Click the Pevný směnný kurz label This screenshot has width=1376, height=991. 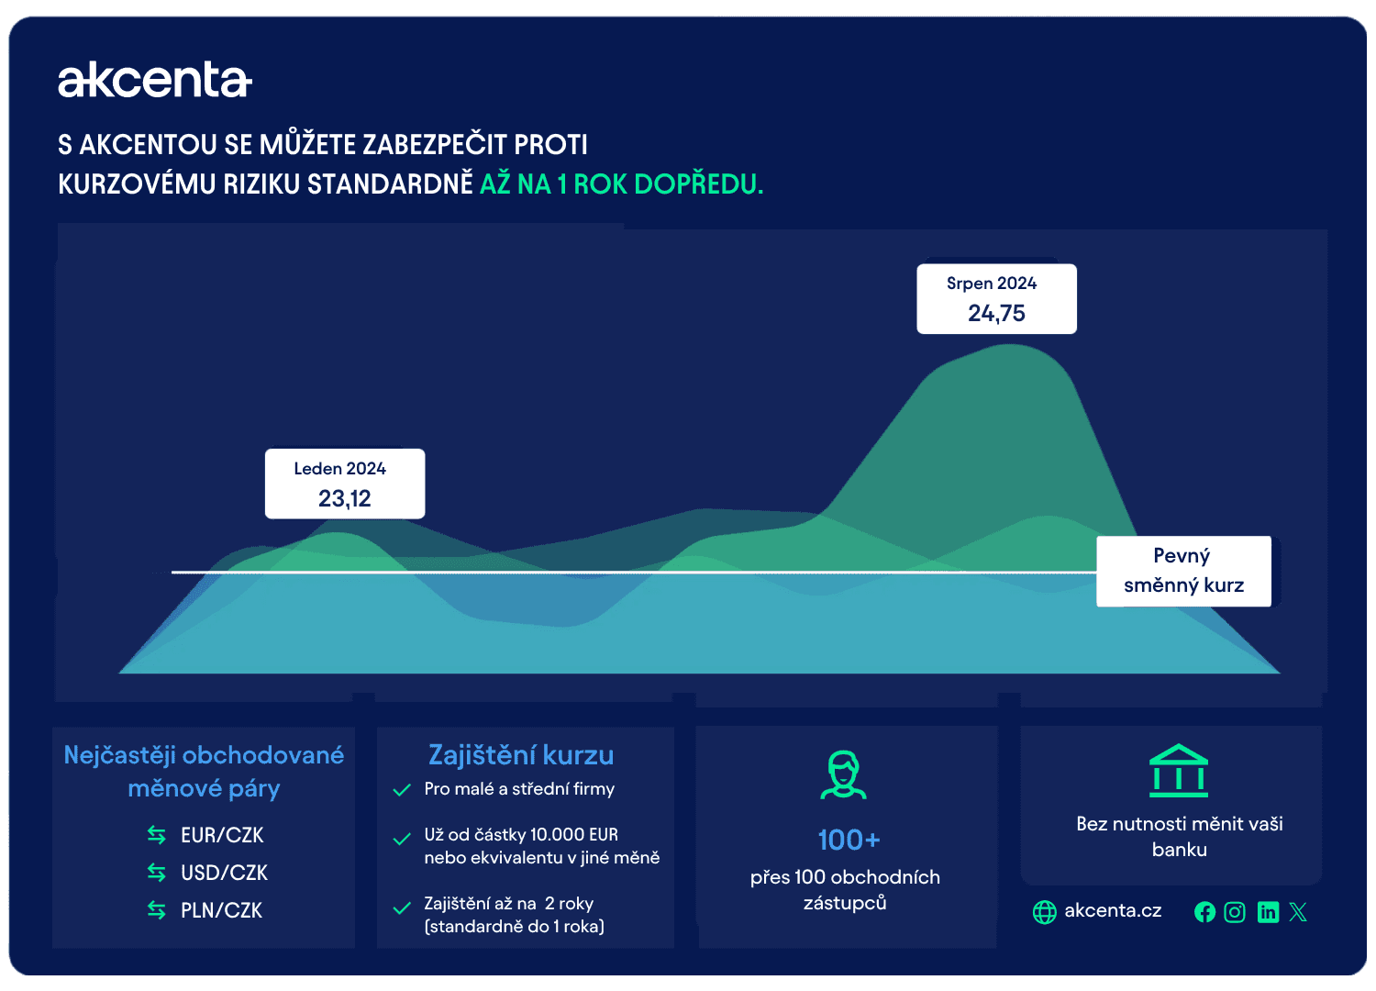[x=1183, y=571]
